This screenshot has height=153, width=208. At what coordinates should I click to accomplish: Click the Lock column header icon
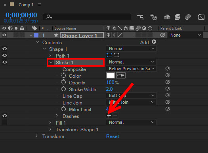click(x=22, y=28)
